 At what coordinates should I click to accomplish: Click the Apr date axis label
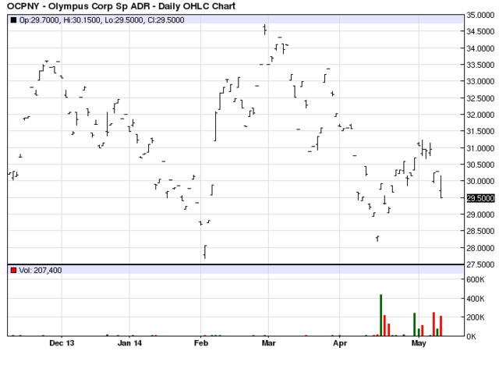(340, 343)
